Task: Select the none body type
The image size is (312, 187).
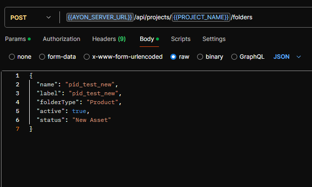Action: tap(12, 57)
